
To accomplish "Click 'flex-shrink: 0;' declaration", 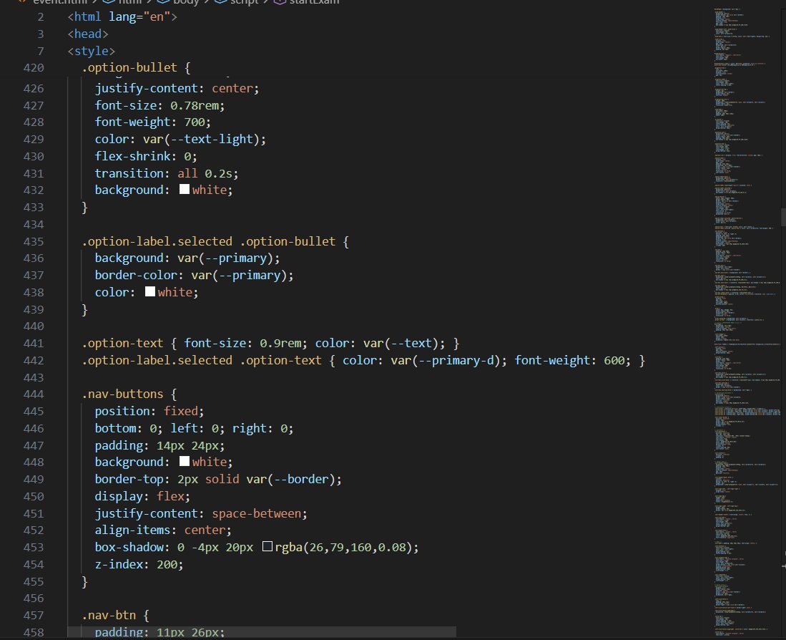I will (146, 156).
